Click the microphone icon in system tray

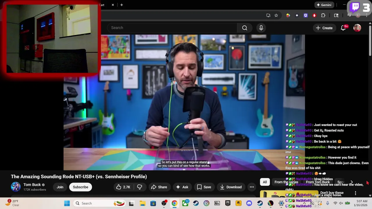328,203
